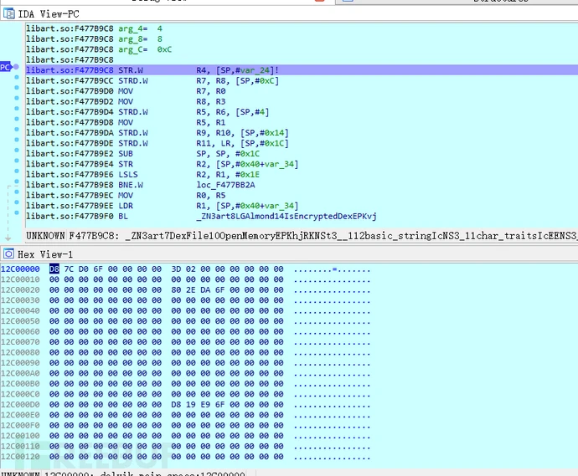Click hex address 12C00050
Image resolution: width=578 pixels, height=476 pixels.
coord(20,321)
